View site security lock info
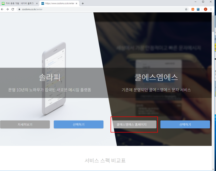 pyautogui.click(x=19, y=9)
